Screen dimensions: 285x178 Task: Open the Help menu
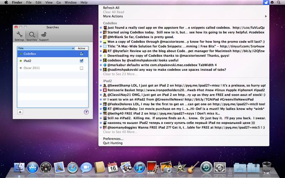pos(84,2)
